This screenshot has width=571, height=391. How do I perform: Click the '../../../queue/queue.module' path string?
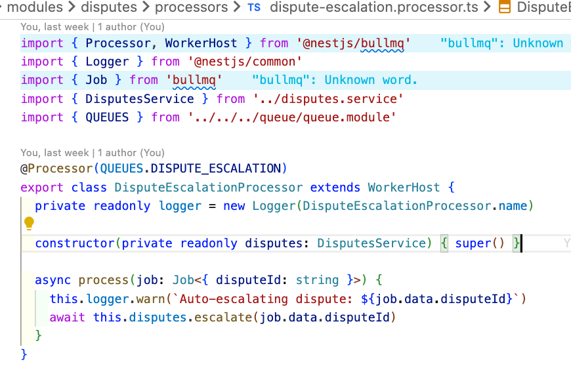(291, 117)
